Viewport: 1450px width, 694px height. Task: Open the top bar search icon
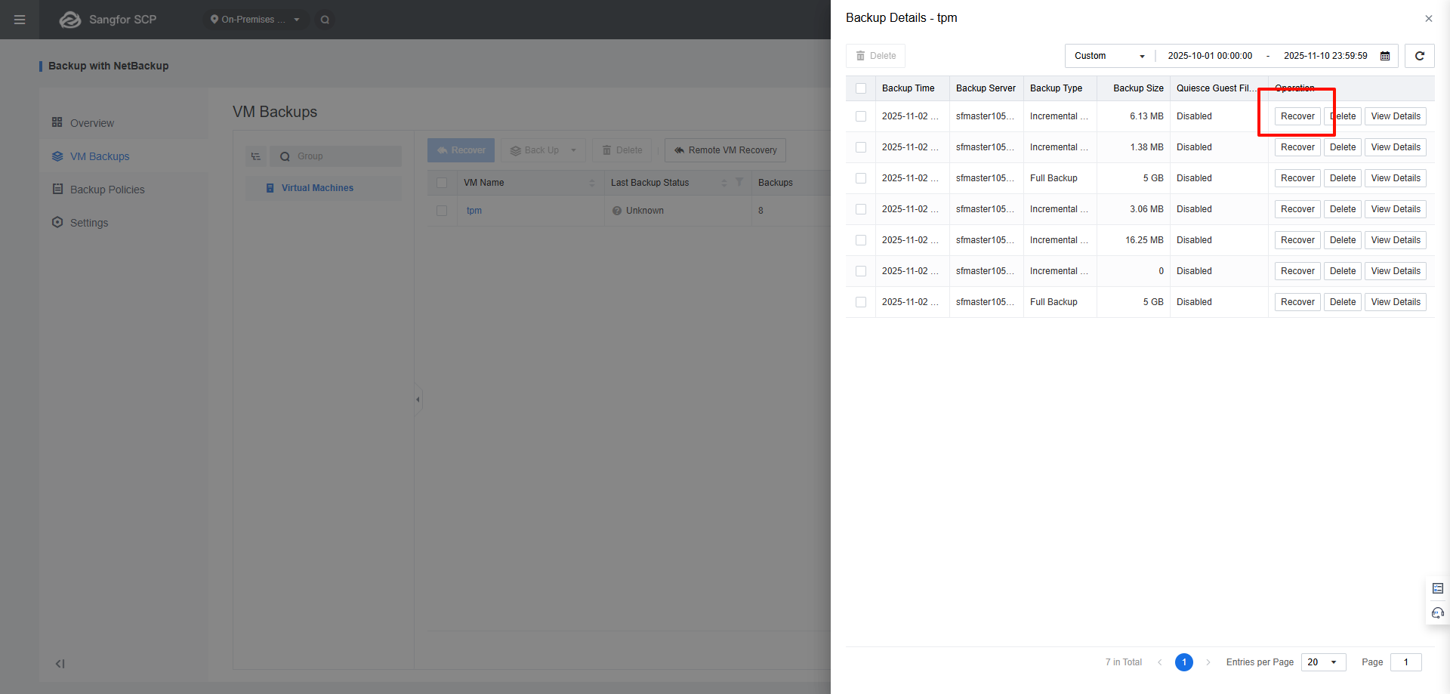[x=325, y=20]
